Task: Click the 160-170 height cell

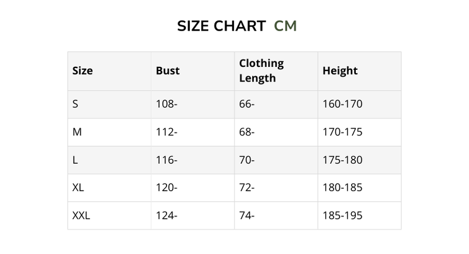Action: pos(342,104)
